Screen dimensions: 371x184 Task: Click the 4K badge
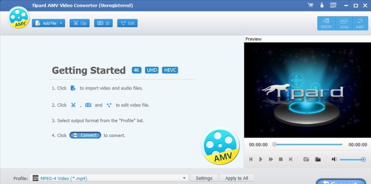pos(137,70)
